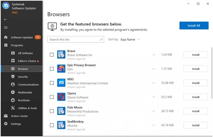Click the Communications person icon
Screen dimensions: 213x137
click(x=13, y=84)
